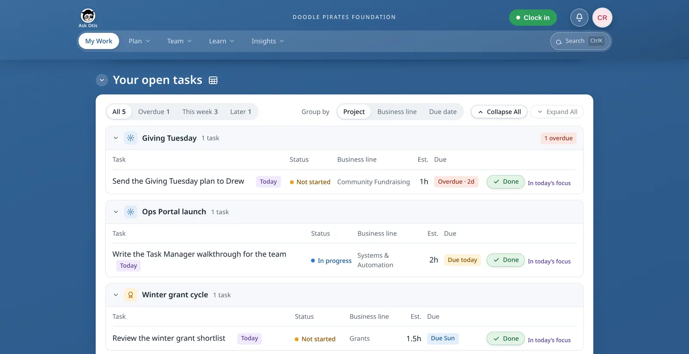Filter tasks by Overdue 1
The width and height of the screenshot is (689, 354).
point(154,112)
